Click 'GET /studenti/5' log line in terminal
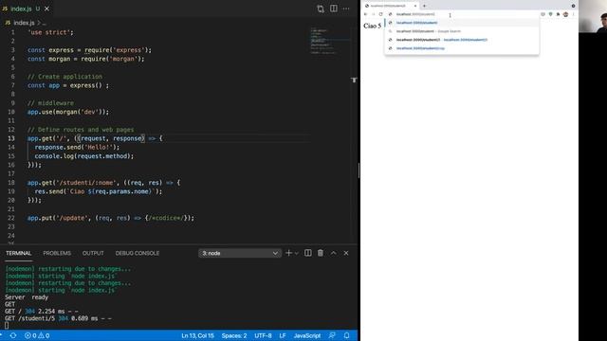This screenshot has height=341, width=607. pyautogui.click(x=58, y=318)
